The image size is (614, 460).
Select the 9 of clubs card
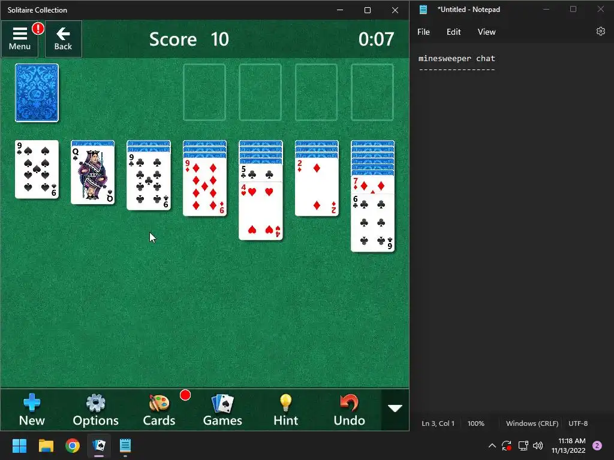pos(149,181)
